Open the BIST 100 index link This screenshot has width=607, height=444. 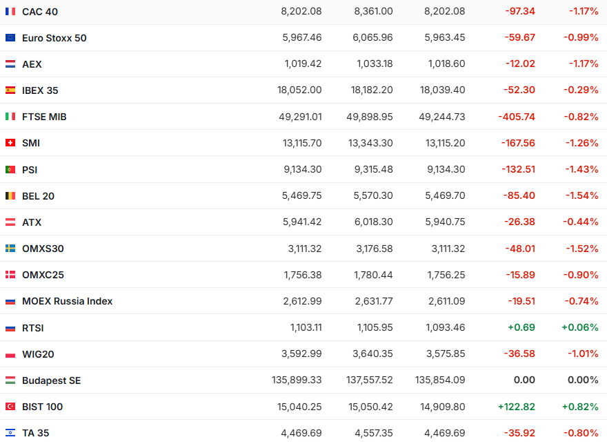pyautogui.click(x=42, y=407)
